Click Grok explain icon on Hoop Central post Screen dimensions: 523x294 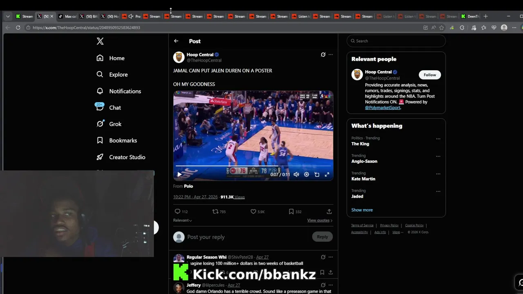tap(323, 54)
